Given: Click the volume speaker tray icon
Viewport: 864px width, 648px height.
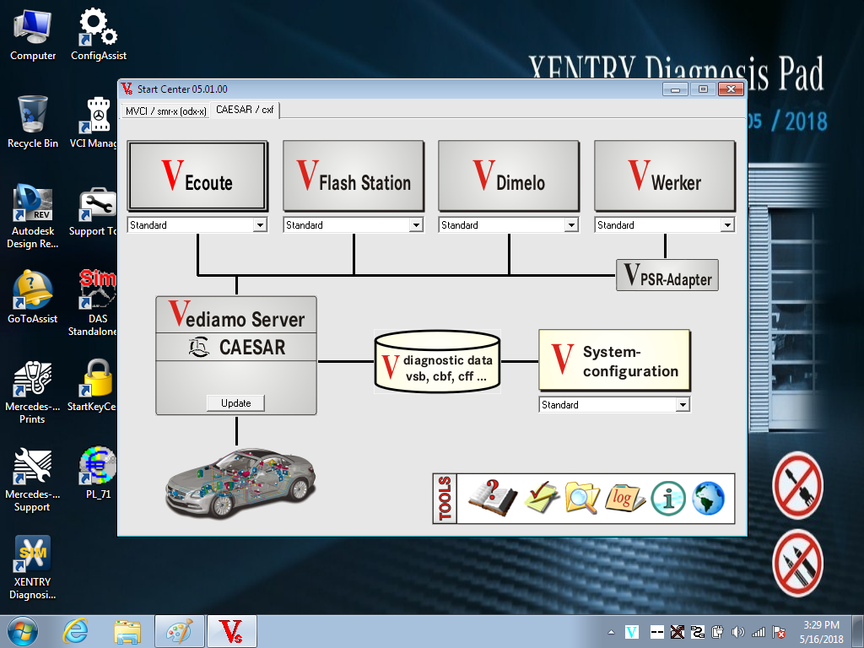Looking at the screenshot, I should (738, 632).
